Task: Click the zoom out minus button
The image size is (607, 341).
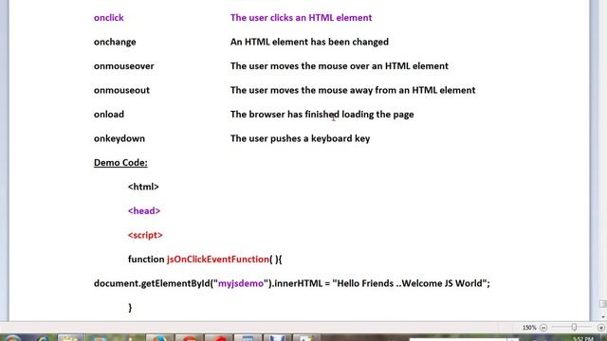Action: pos(543,328)
